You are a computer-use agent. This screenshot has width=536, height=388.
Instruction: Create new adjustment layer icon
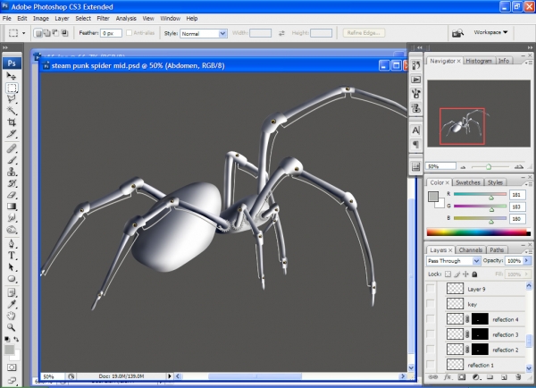tap(475, 377)
